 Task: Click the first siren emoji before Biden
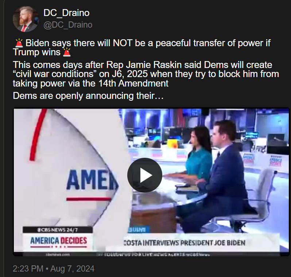coord(19,43)
